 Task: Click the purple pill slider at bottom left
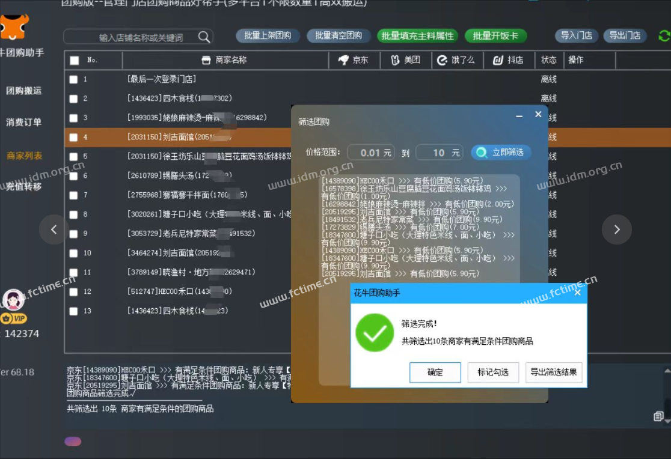72,441
